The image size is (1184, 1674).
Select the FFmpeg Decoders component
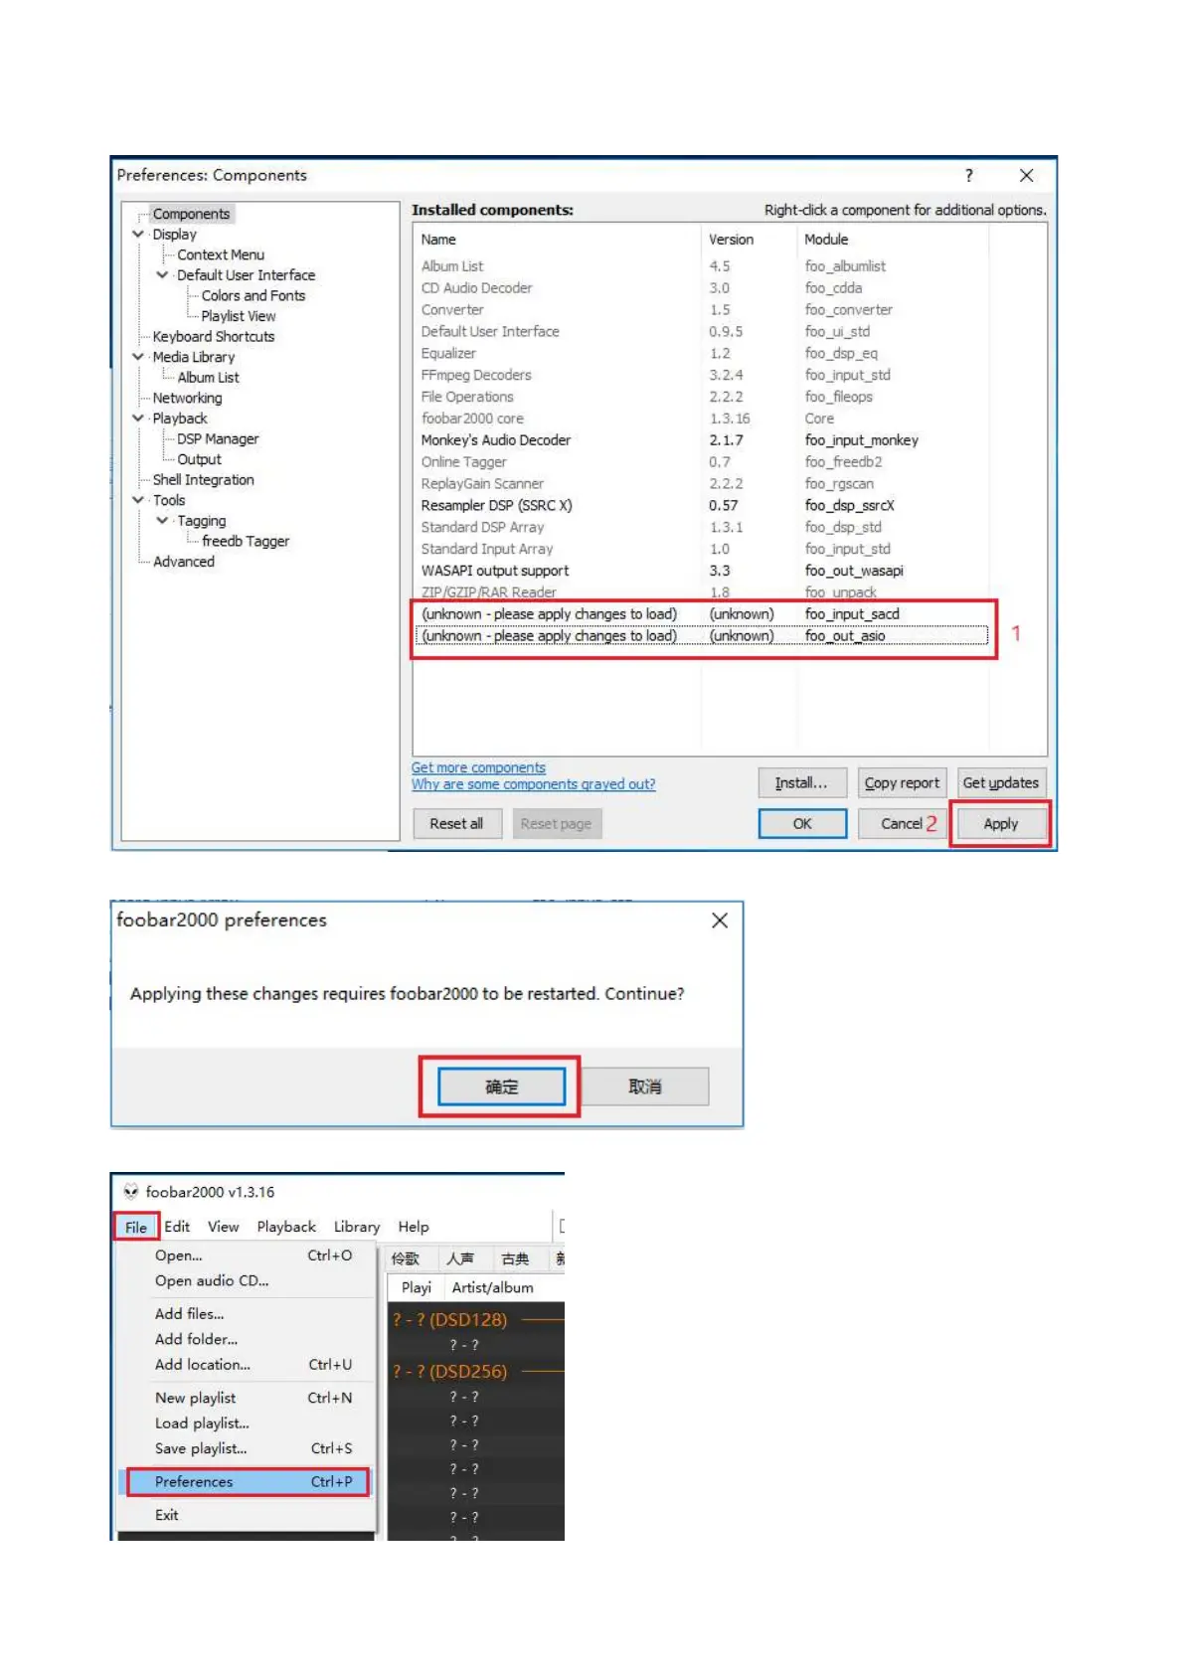coord(701,375)
